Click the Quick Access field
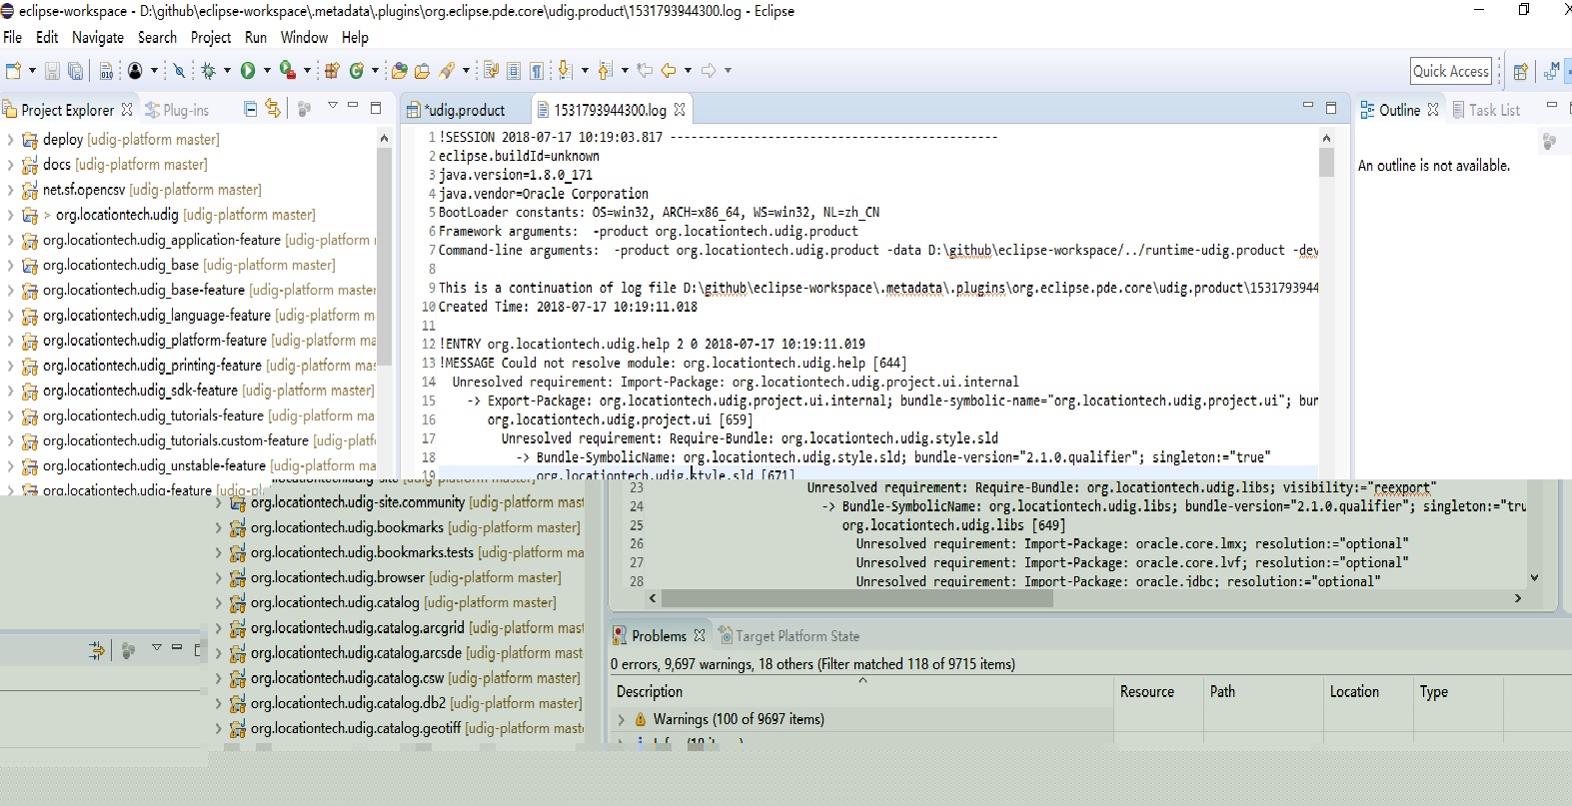The height and width of the screenshot is (806, 1572). pos(1451,71)
